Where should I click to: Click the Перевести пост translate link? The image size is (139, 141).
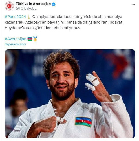15,44
